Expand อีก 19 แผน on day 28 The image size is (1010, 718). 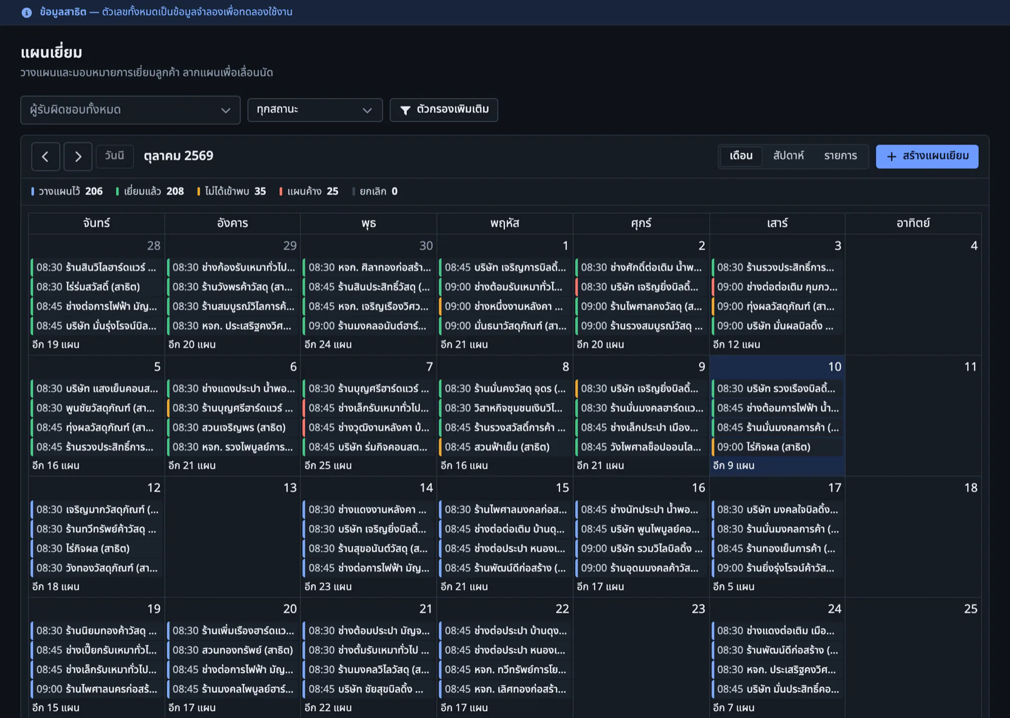[56, 344]
